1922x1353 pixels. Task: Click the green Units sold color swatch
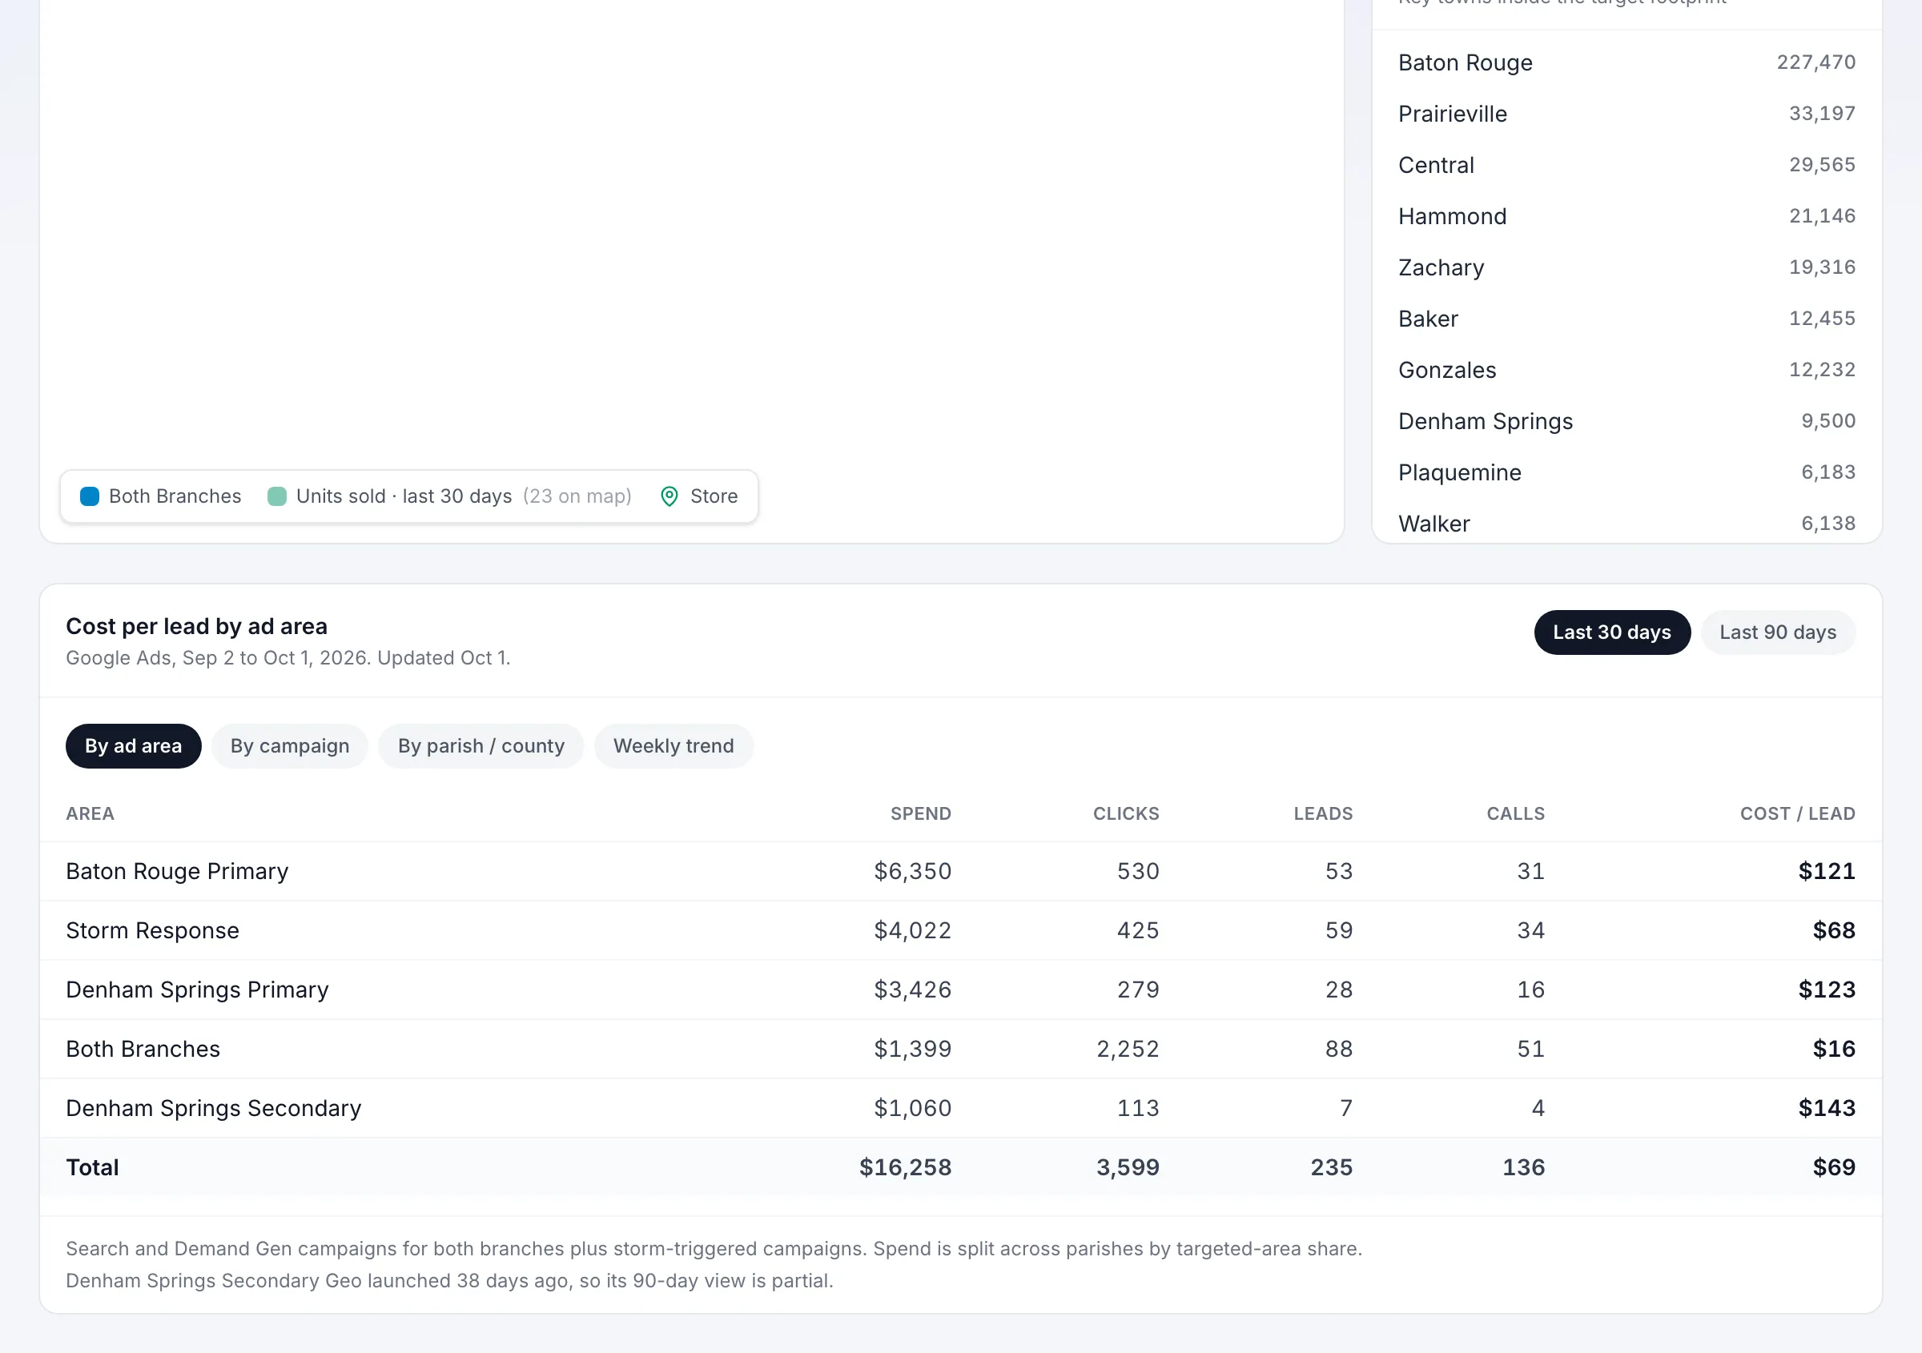coord(277,496)
